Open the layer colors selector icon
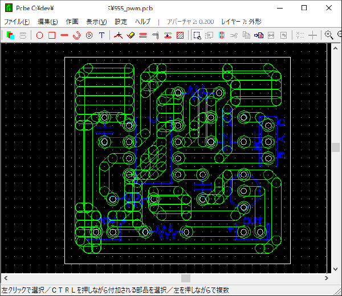Viewport: 342px width, 296px height. (x=10, y=35)
